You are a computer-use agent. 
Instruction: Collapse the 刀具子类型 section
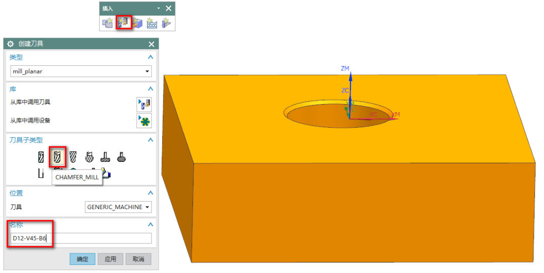click(150, 140)
